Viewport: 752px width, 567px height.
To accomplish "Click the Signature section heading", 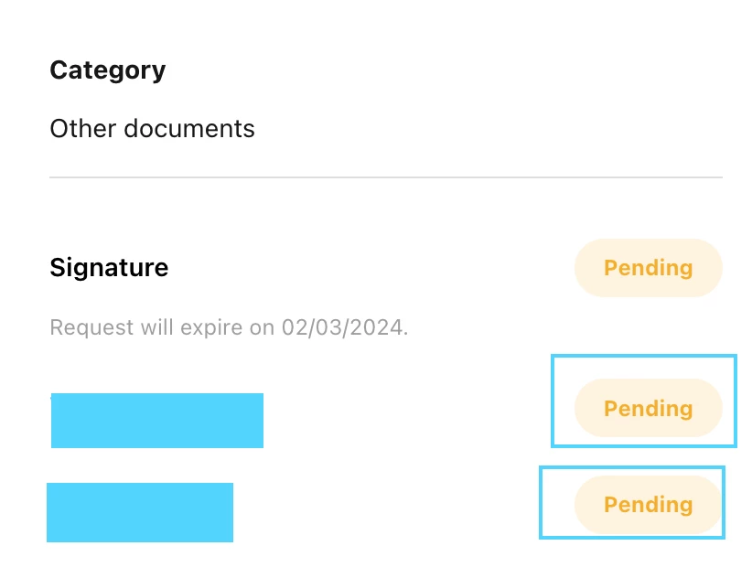I will 110,267.
